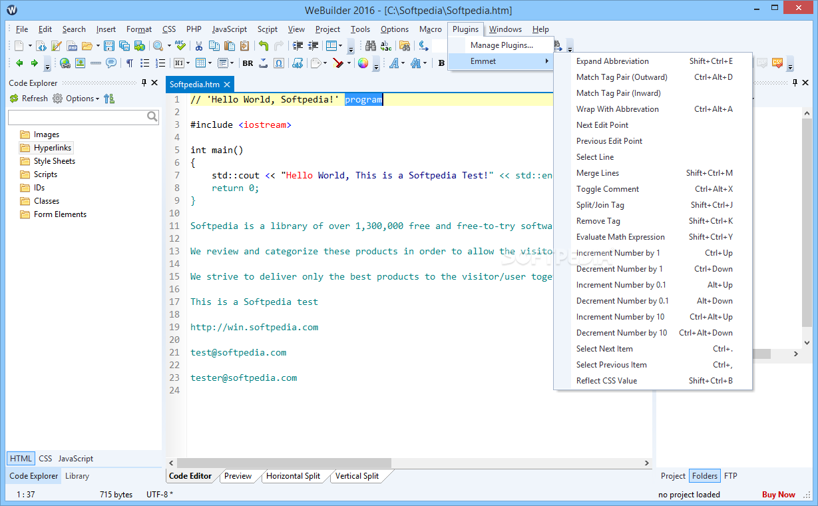
Task: Click Refresh in Code Explorer
Action: point(29,99)
